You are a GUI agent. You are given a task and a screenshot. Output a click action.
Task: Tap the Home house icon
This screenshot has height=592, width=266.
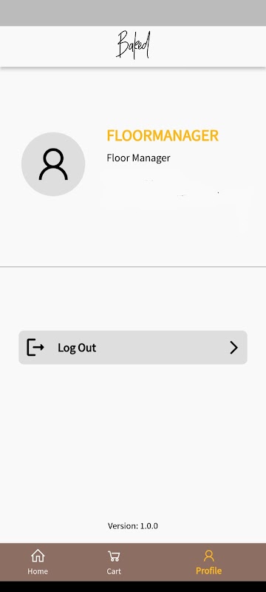38,556
